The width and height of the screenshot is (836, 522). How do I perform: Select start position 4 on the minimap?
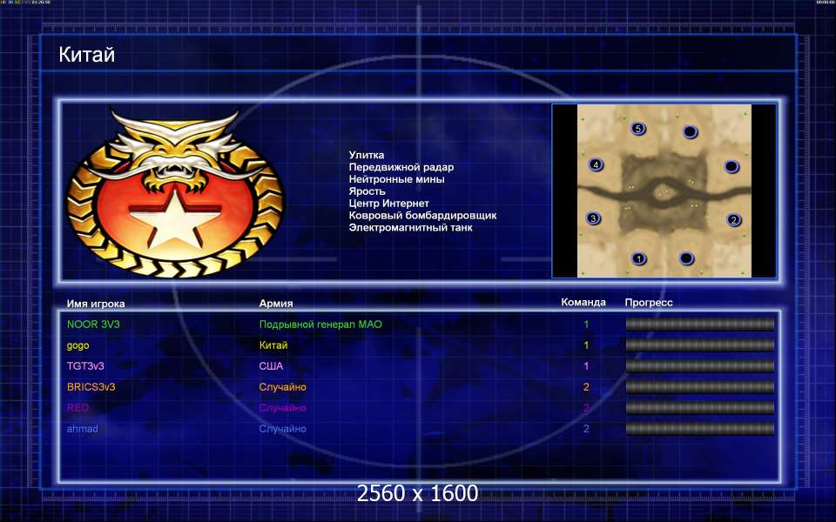(x=596, y=164)
